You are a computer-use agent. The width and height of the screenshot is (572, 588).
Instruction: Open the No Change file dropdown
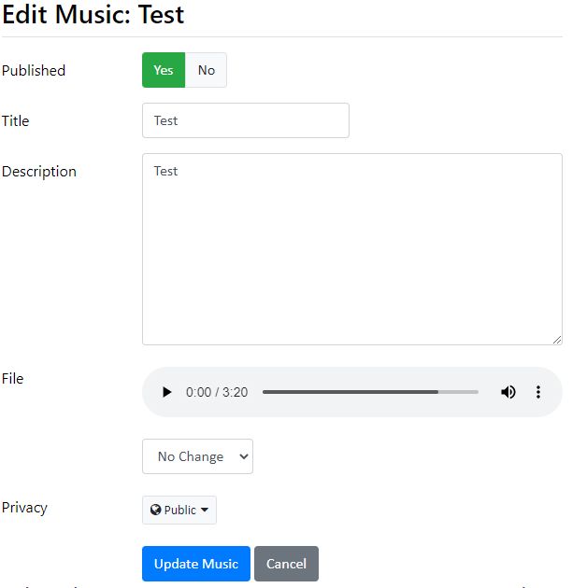click(197, 456)
